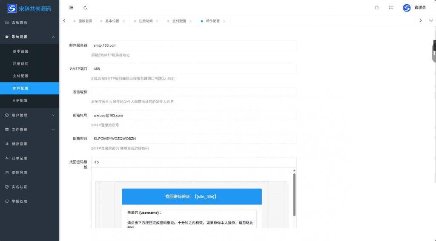Click the 用户管理 icon in sidebar
This screenshot has height=241, width=436.
coord(7,115)
